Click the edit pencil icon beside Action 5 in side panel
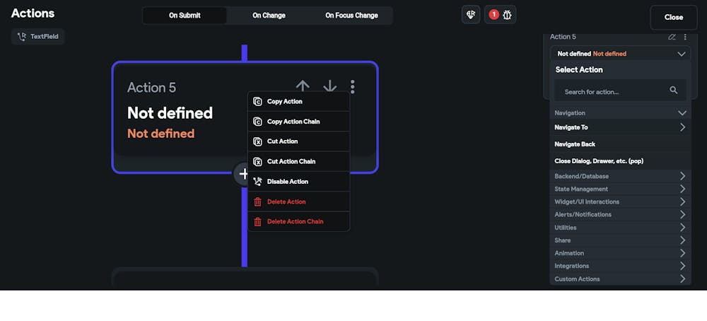This screenshot has height=321, width=707. click(x=672, y=37)
